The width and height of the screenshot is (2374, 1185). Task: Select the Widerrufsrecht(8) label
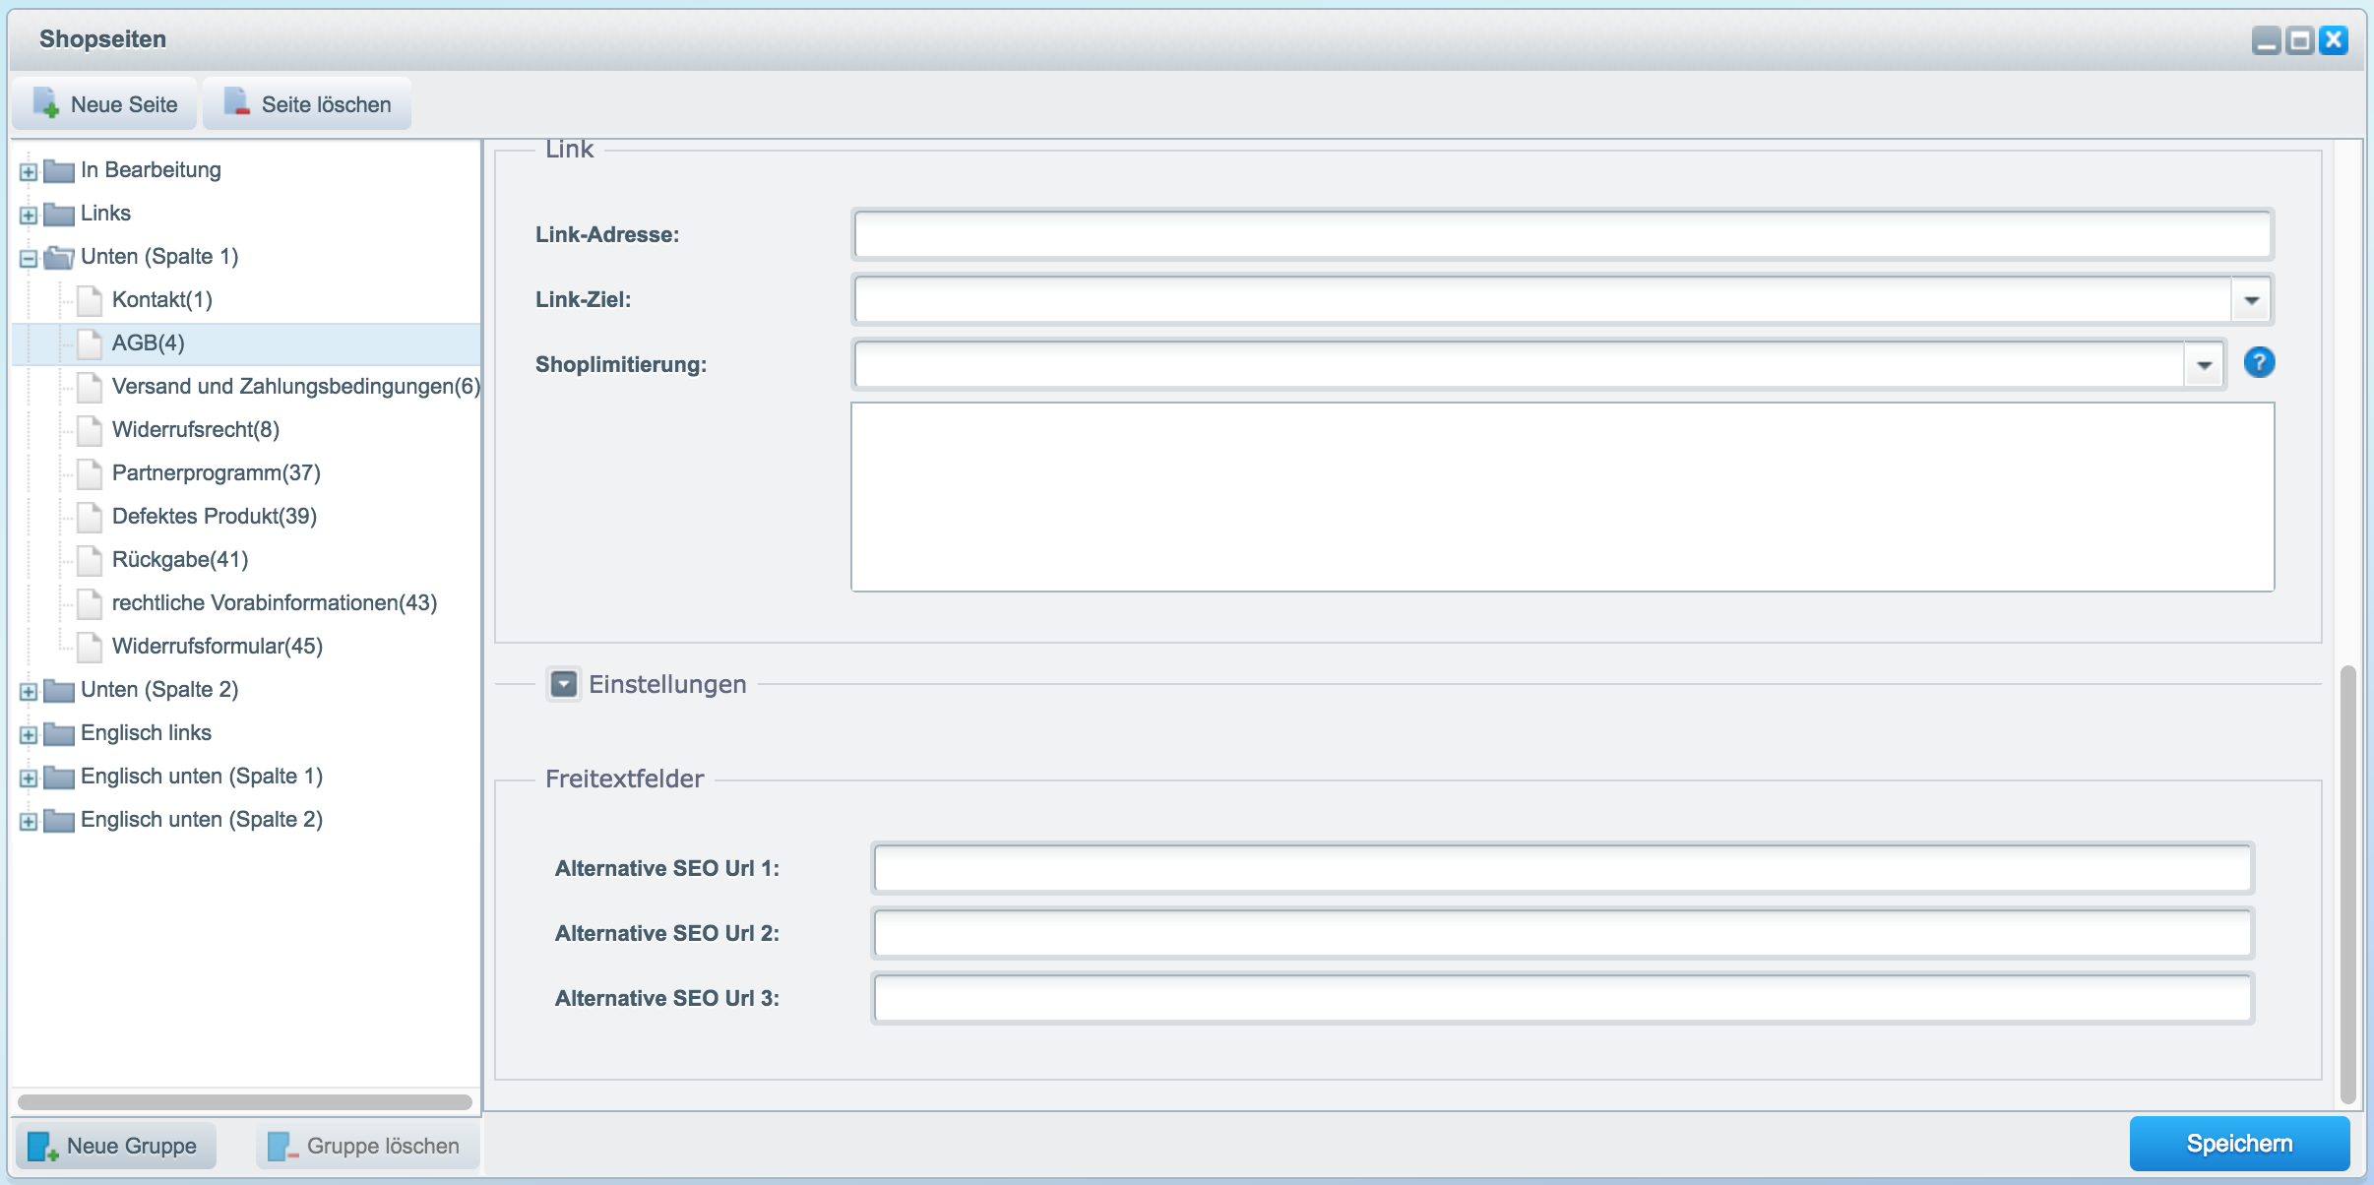tap(196, 430)
